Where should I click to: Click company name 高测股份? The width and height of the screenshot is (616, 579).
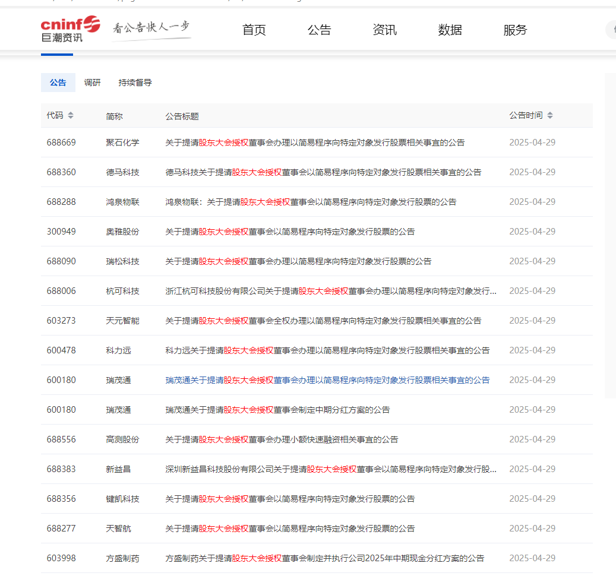click(122, 439)
